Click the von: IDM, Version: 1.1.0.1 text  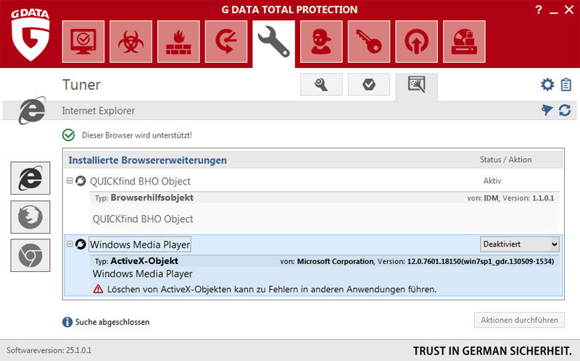tap(510, 198)
